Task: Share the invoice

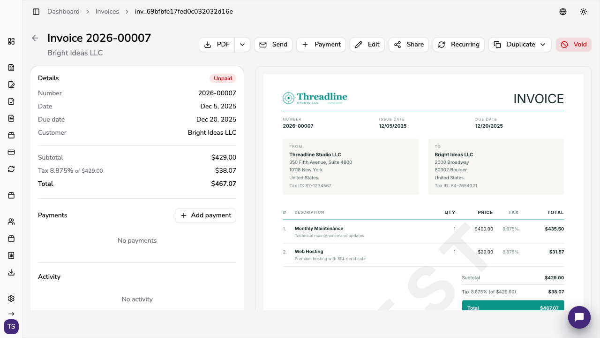Action: (409, 45)
